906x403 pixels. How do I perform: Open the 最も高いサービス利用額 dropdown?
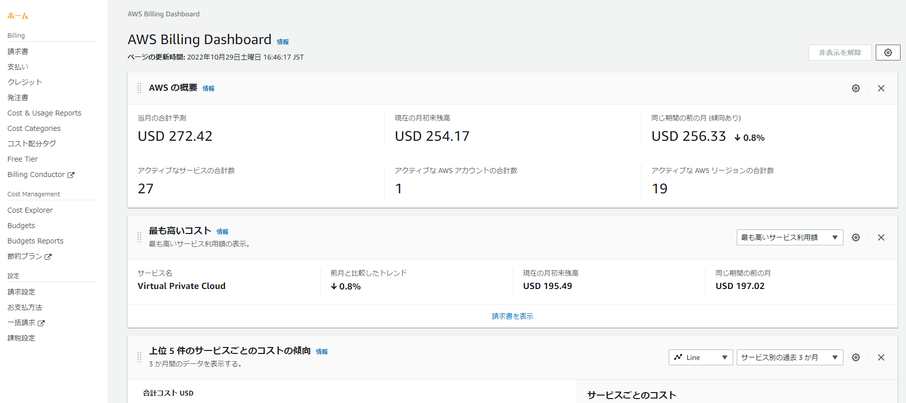[790, 237]
